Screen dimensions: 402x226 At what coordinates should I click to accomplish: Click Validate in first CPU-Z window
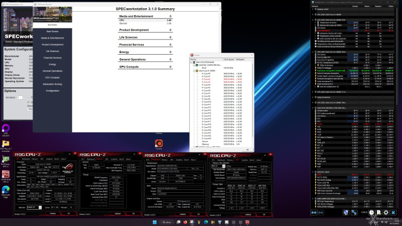(53, 213)
